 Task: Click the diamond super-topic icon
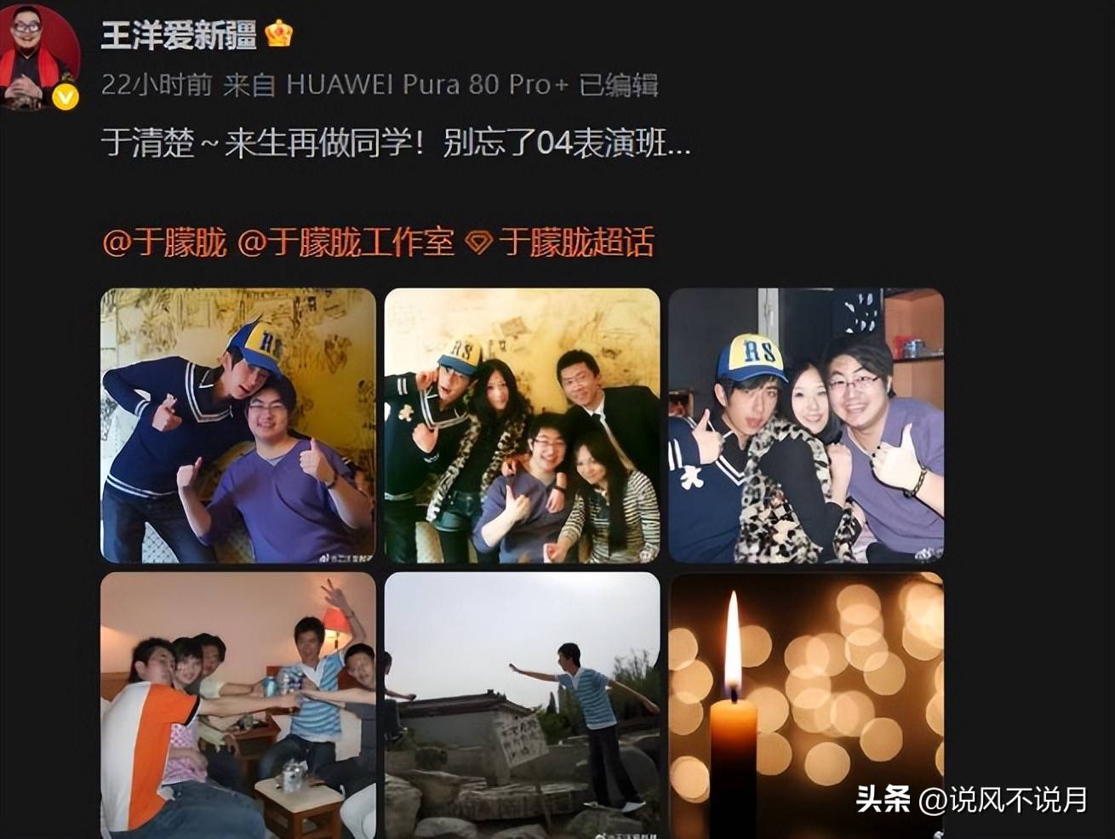[x=479, y=244]
